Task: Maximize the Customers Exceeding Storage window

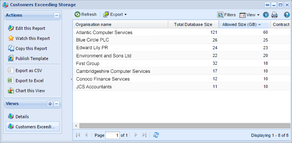Action: 280,5
